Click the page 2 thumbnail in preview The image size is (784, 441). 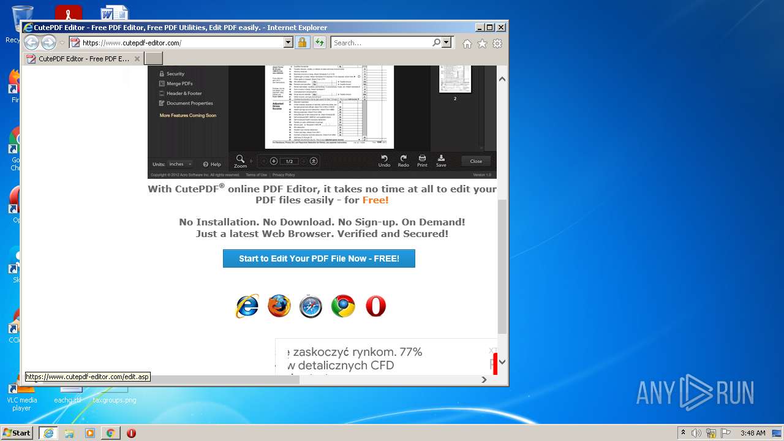(455, 80)
